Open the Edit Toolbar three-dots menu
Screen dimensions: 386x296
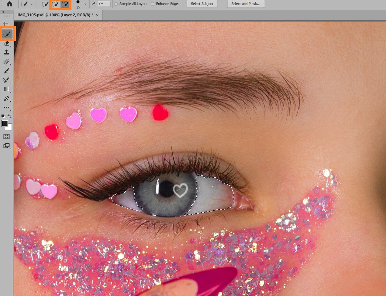[x=6, y=108]
